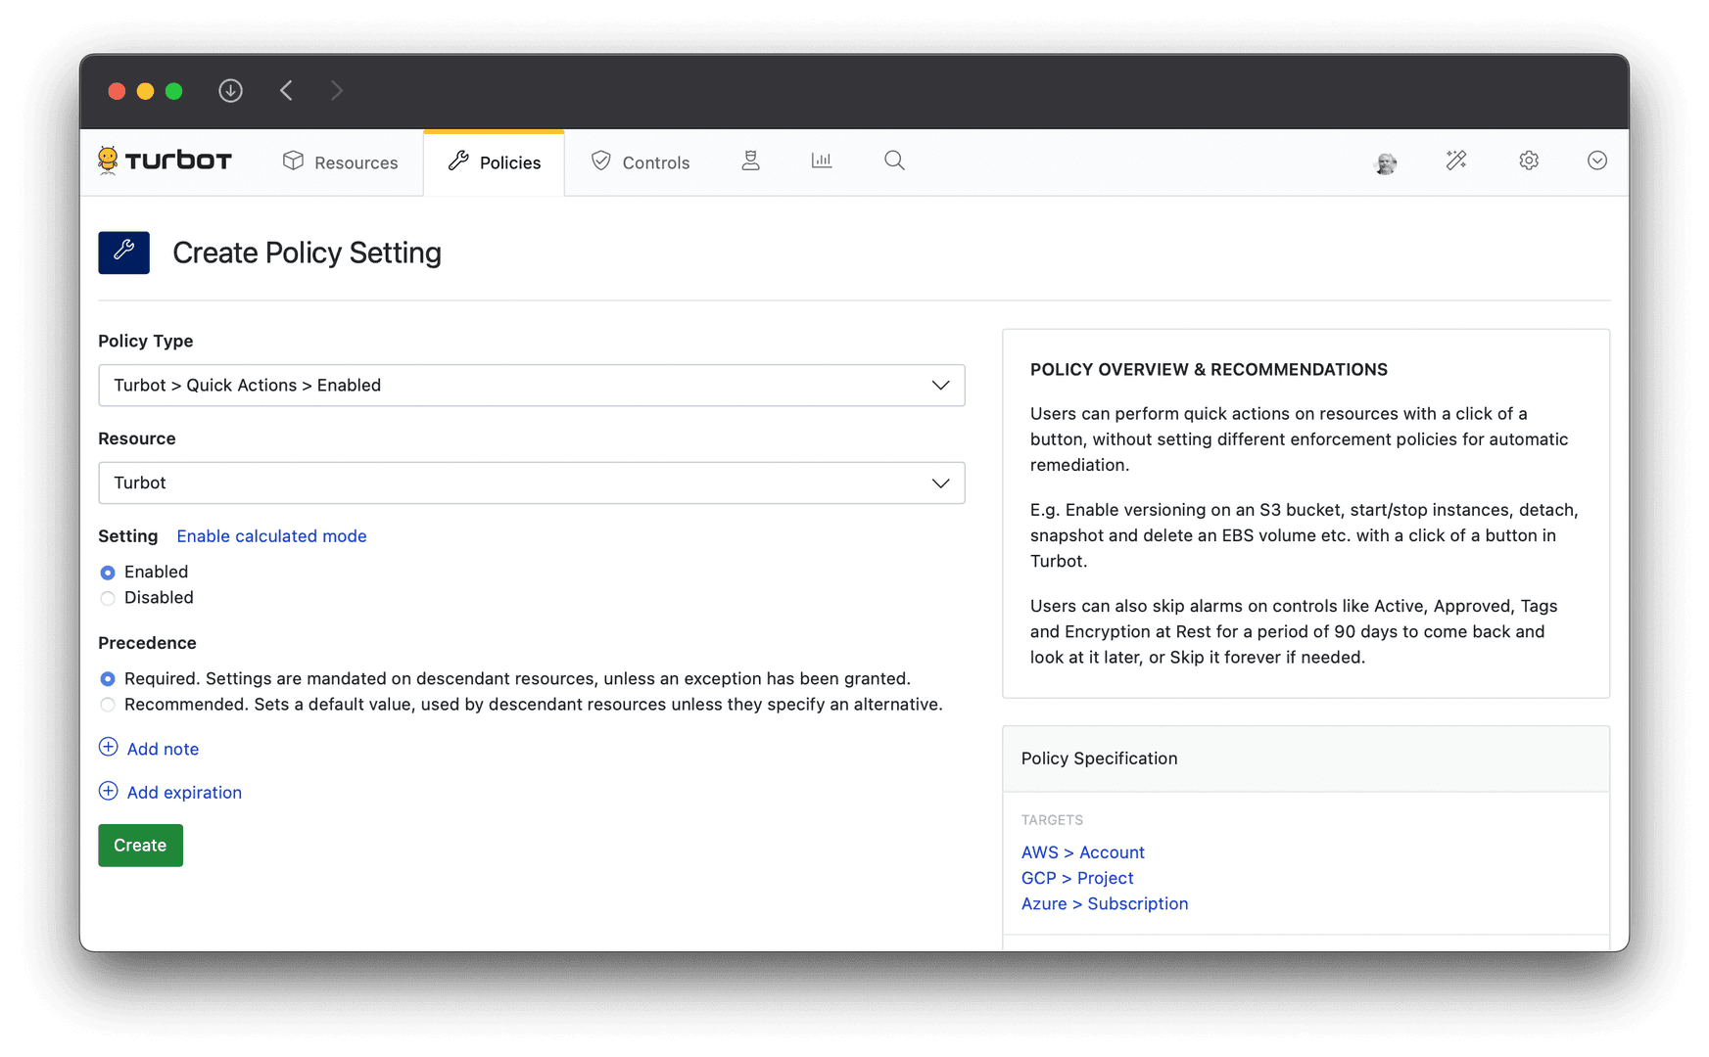Switch to the Policies tab
Image resolution: width=1709 pixels, height=1057 pixels.
[495, 162]
